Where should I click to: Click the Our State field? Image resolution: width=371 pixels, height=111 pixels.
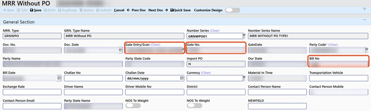[x=277, y=64]
